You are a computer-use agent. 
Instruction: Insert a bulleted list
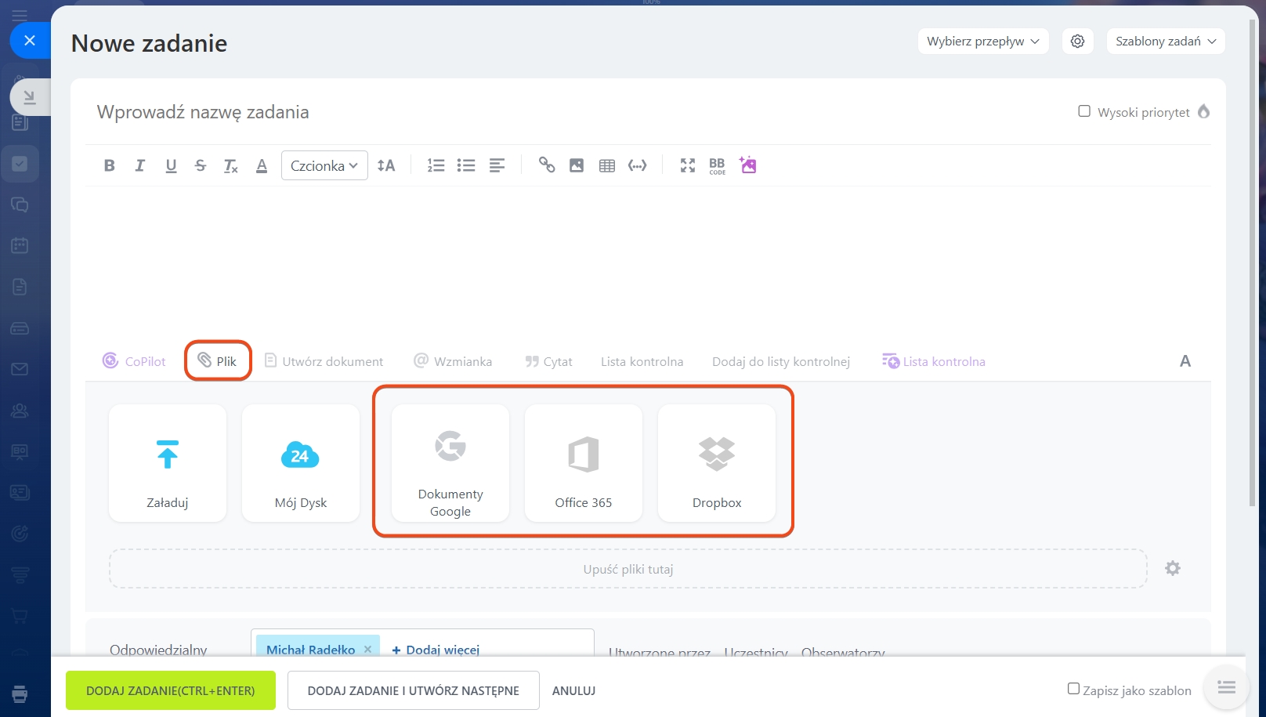click(x=466, y=165)
